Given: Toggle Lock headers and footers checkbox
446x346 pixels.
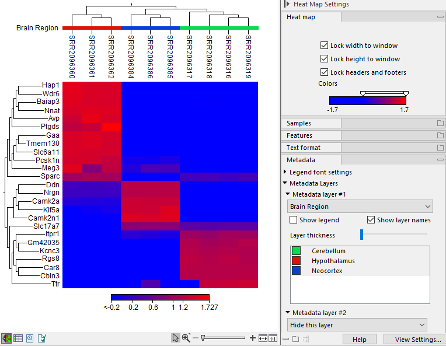Looking at the screenshot, I should 324,72.
